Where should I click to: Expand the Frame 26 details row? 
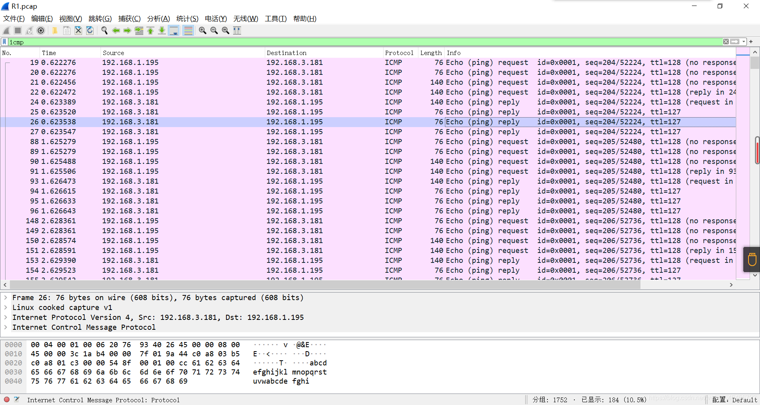coord(6,297)
